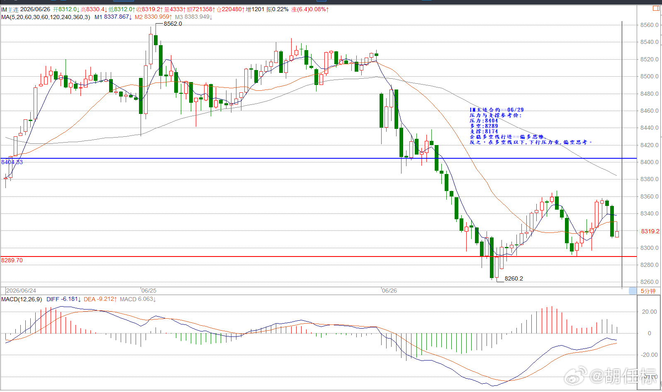Image resolution: width=662 pixels, height=392 pixels.
Task: Click the MACD(12,26,9) indicator label
Action: coord(22,299)
